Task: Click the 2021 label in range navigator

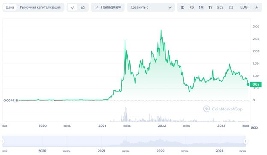Action: (x=101, y=151)
